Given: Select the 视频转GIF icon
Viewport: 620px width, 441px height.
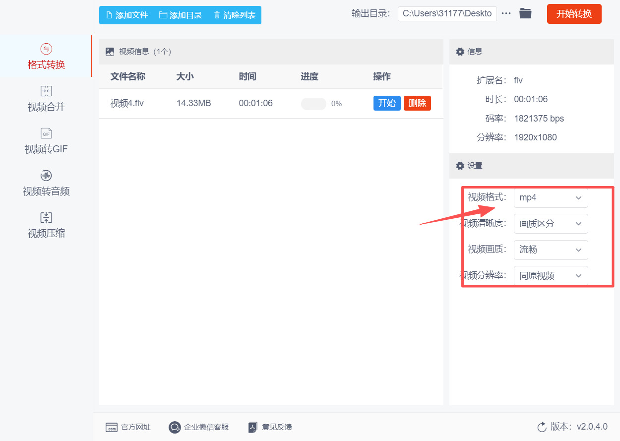Looking at the screenshot, I should (x=46, y=133).
